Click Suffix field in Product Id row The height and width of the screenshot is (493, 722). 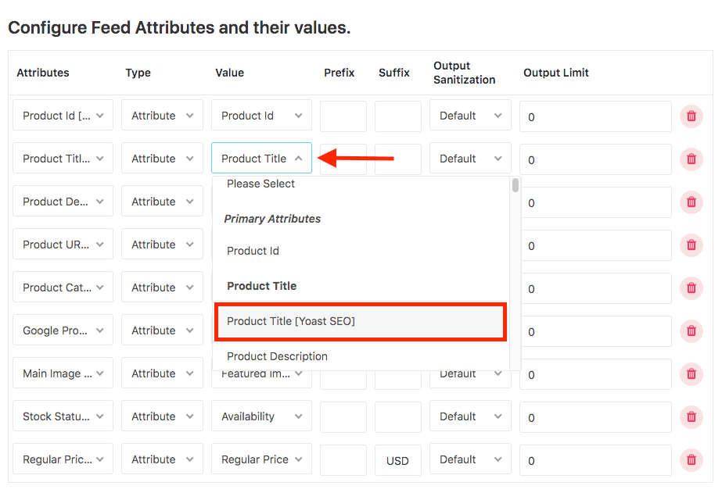[x=398, y=116]
